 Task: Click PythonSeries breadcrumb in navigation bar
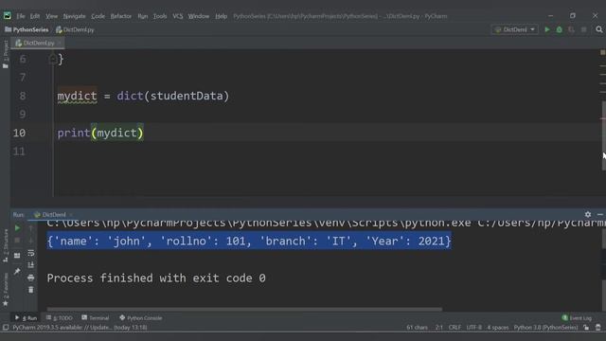click(x=27, y=29)
